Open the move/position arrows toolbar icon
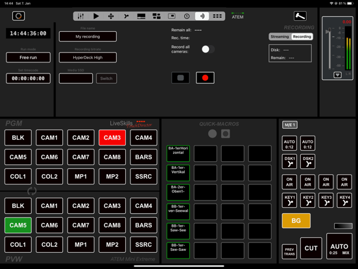 pyautogui.click(x=111, y=16)
